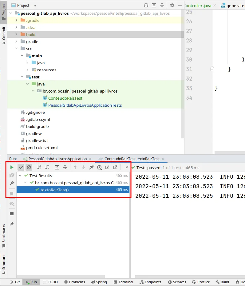Open test history clock icon
The image size is (245, 286).
pyautogui.click(x=99, y=167)
